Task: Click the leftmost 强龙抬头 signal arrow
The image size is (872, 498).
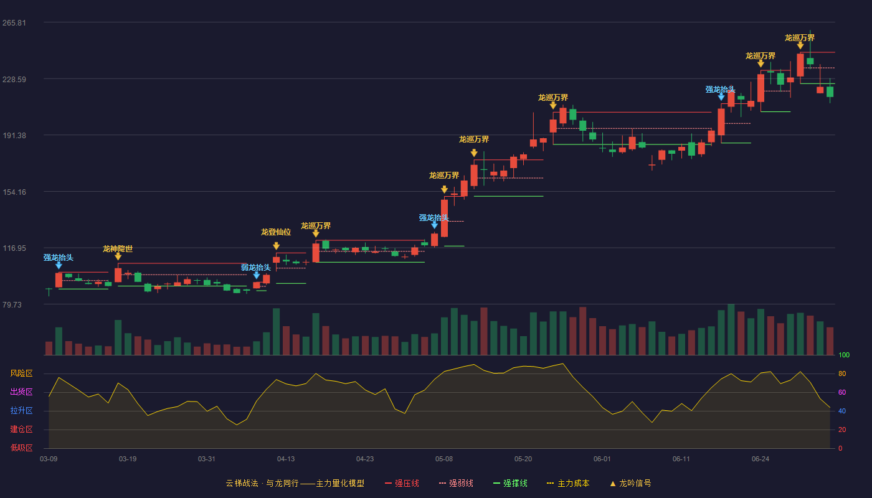Action: tap(59, 265)
